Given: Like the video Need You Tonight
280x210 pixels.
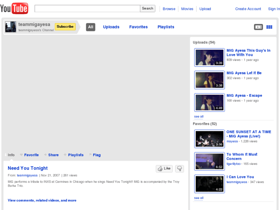Looking at the screenshot, I should [x=164, y=168].
